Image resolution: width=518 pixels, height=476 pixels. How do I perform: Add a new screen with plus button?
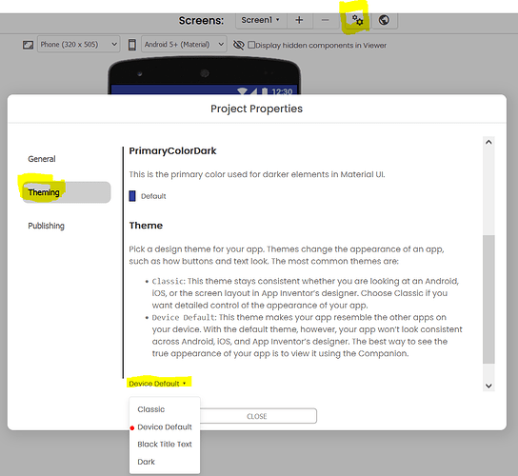click(x=299, y=20)
